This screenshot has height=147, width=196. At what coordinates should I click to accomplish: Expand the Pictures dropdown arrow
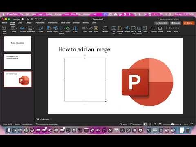click(26, 28)
